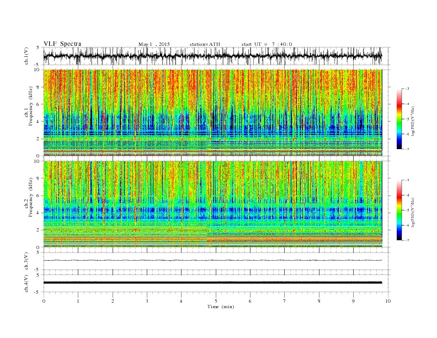Click the '-7' label on upper colorbar
Screen dimensions: 437x338
point(407,149)
